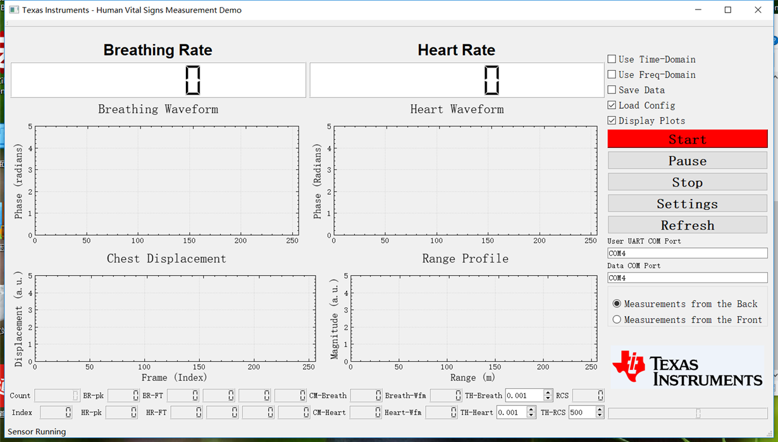Click the Range Profile title text
This screenshot has width=778, height=442.
click(x=466, y=259)
